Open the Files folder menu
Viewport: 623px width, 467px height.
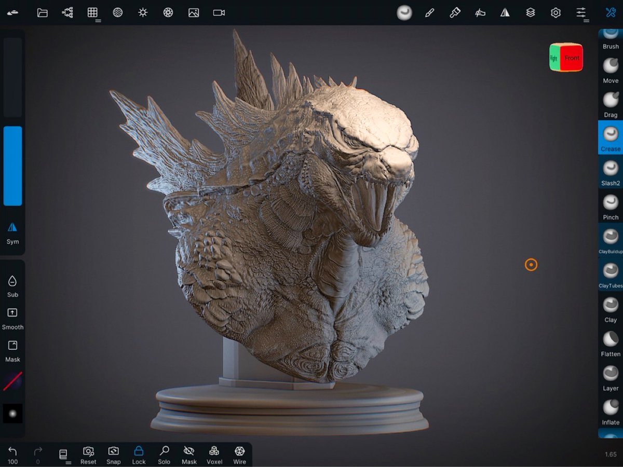pos(42,12)
